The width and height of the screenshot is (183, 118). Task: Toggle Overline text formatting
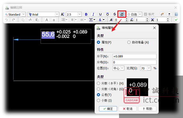coord(107,14)
